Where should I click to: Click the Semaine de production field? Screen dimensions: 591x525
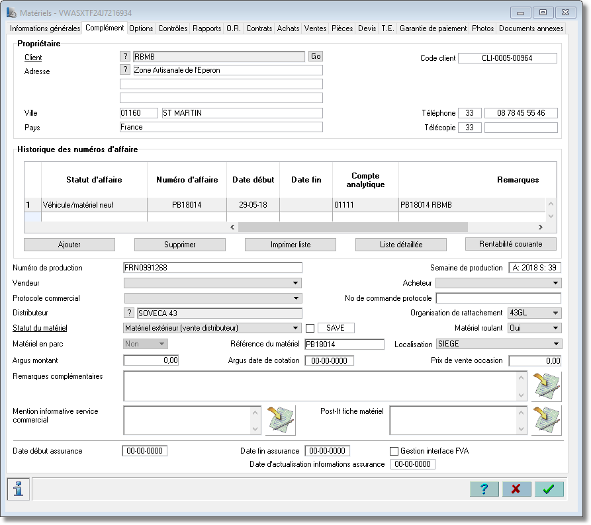(x=535, y=268)
